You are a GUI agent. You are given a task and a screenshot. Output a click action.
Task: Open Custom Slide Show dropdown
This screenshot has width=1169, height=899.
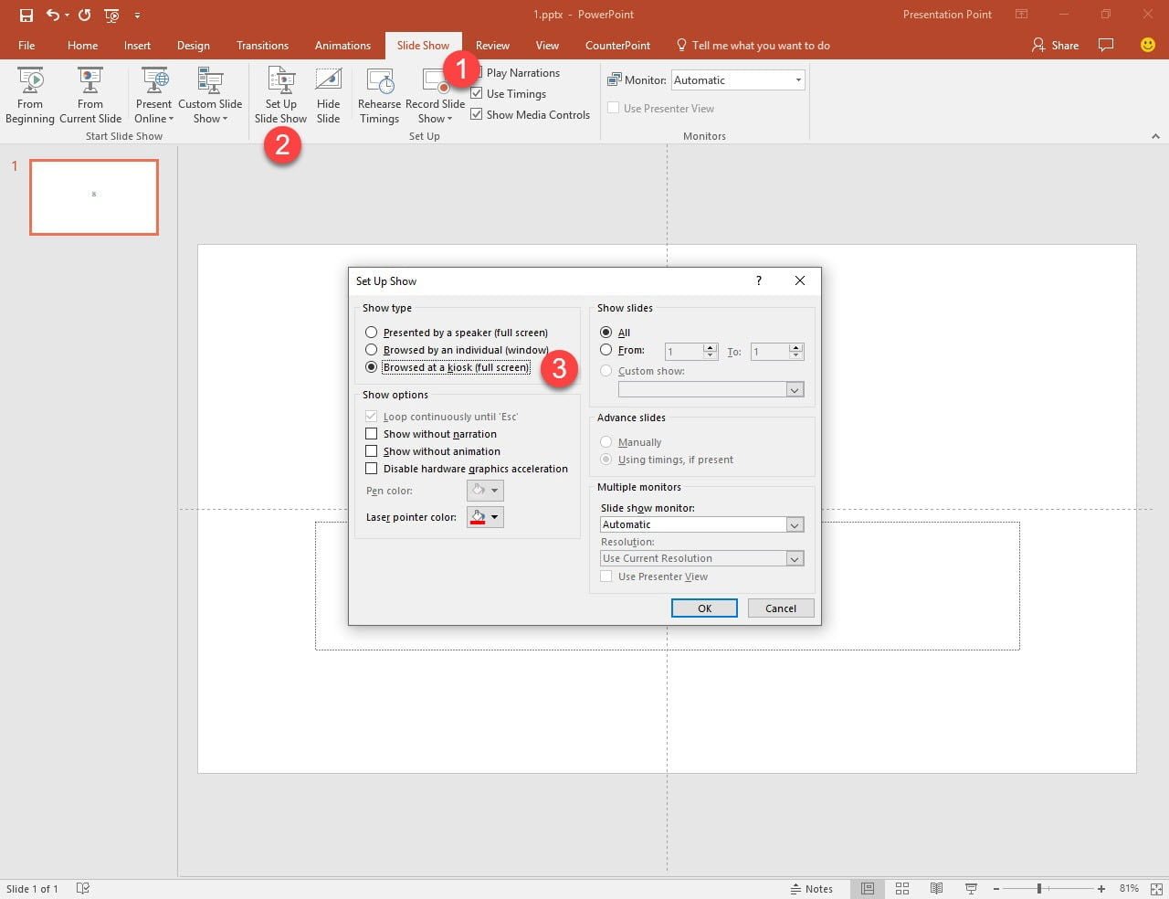(210, 95)
